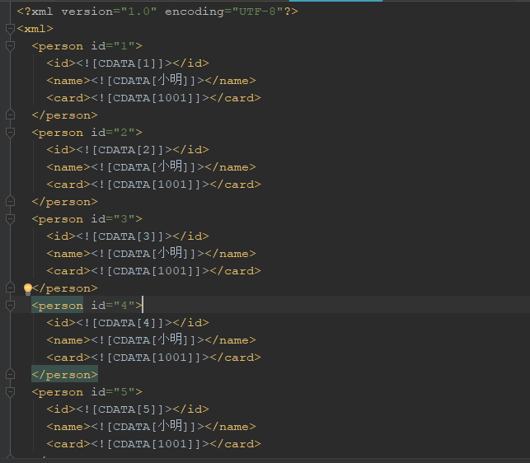Click the card line under person 2

click(154, 185)
